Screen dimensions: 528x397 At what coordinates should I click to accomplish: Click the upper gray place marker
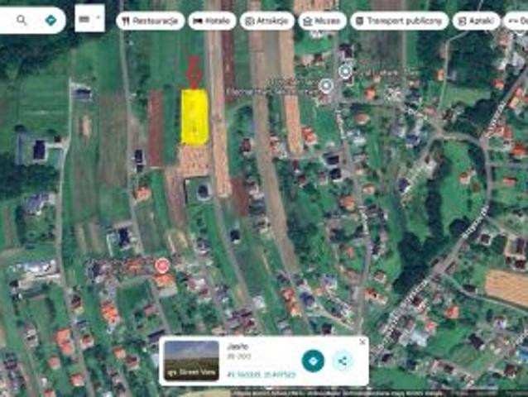coord(345,71)
